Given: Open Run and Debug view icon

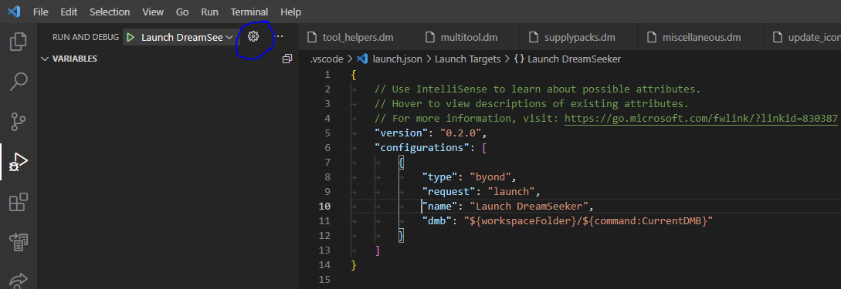Looking at the screenshot, I should point(19,162).
